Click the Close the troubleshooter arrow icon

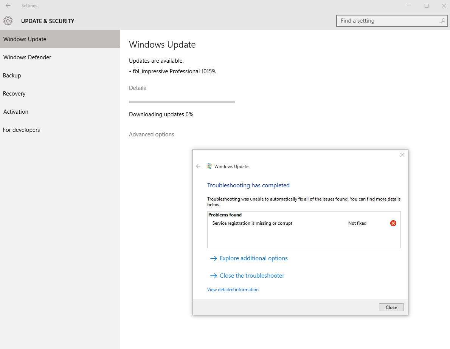[x=213, y=276]
